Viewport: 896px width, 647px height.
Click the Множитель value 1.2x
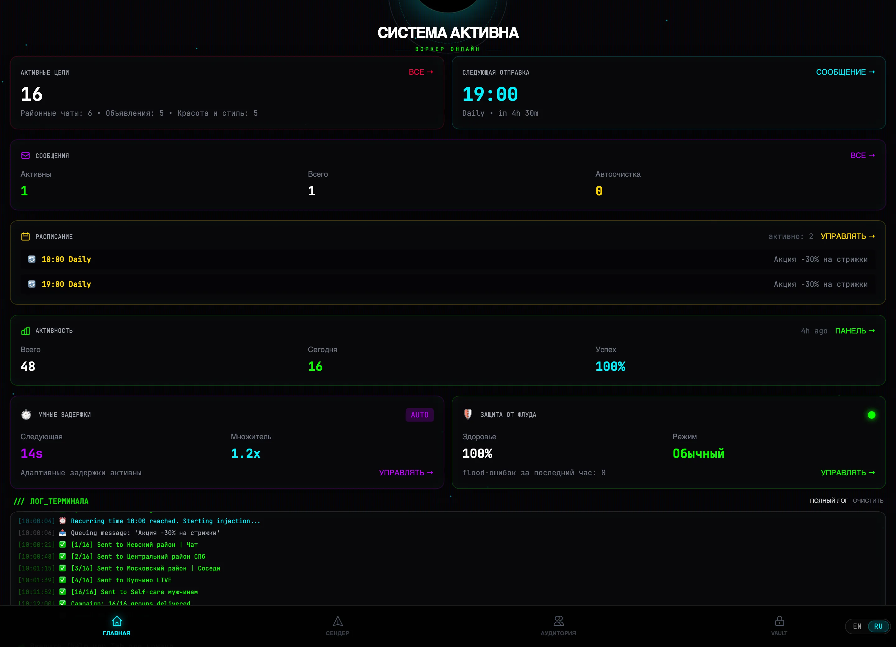click(x=245, y=454)
